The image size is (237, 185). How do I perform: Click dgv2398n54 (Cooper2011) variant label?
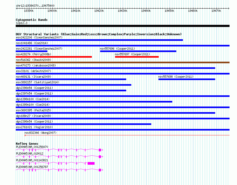pyautogui.click(x=34, y=121)
